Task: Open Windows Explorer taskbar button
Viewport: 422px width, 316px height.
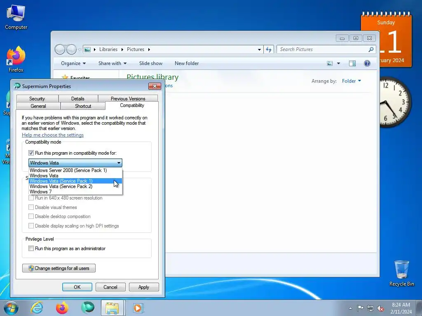Action: click(112, 308)
